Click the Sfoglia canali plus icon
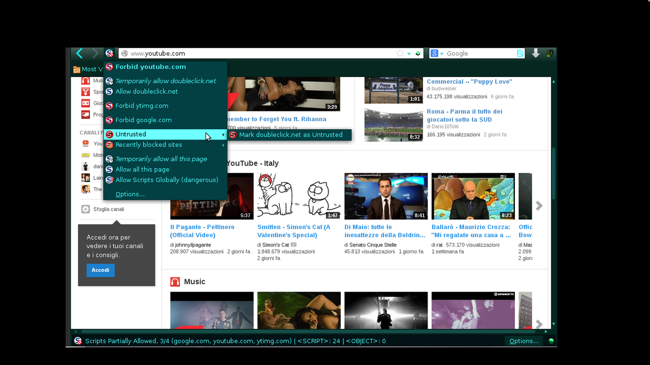Viewport: 650px width, 365px height. click(86, 209)
